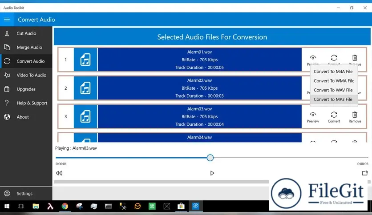Click the Help question mark icon
This screenshot has height=215, width=372.
coord(7,103)
